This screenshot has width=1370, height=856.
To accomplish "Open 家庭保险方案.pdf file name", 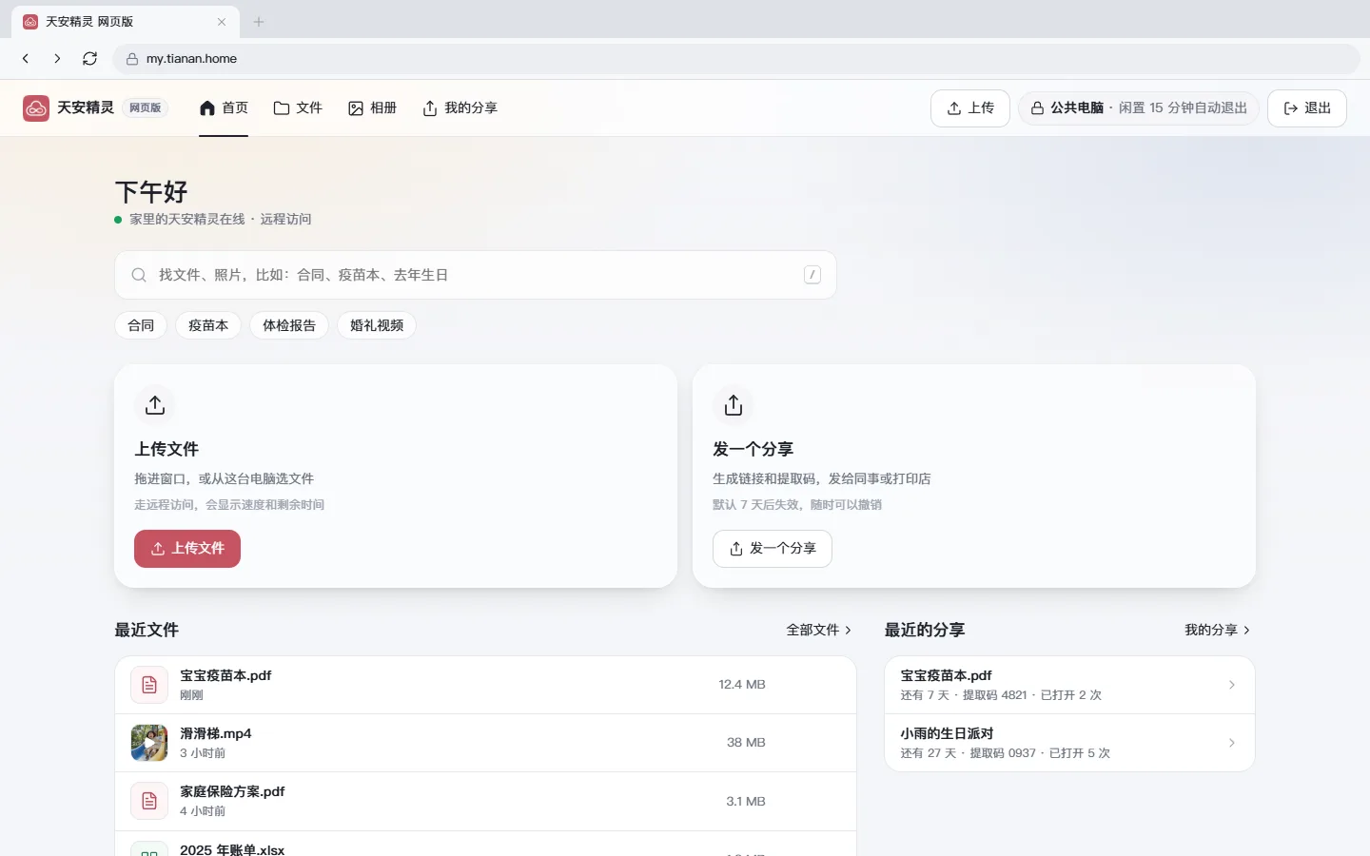I will (x=232, y=791).
